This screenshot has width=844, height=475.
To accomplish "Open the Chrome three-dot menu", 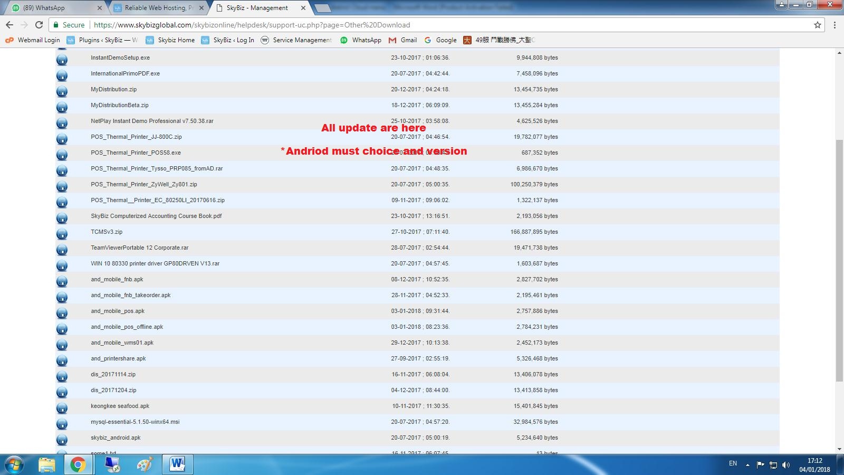I will 835,25.
